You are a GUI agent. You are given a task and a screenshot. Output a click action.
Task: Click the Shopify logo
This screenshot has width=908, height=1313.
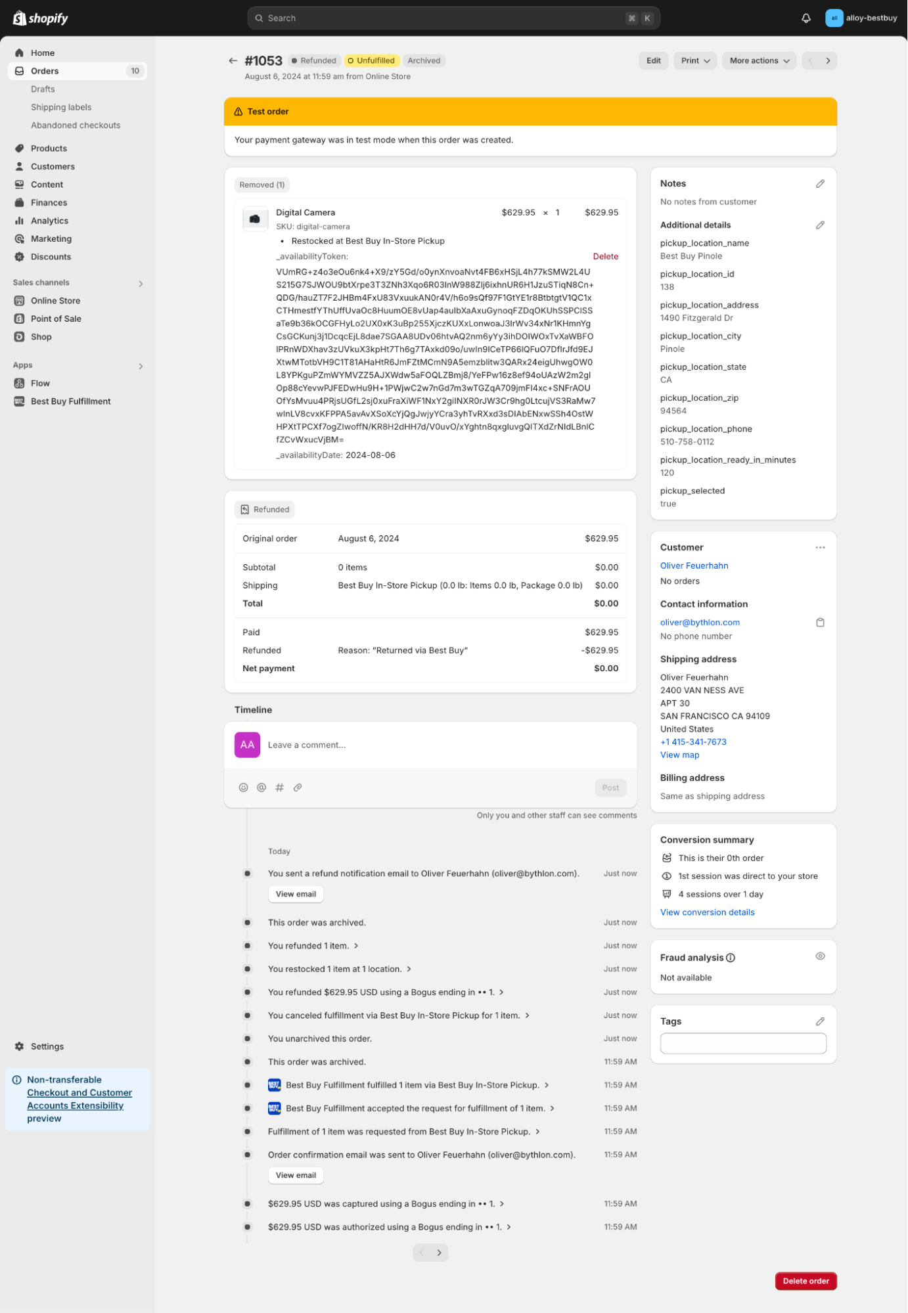(41, 18)
